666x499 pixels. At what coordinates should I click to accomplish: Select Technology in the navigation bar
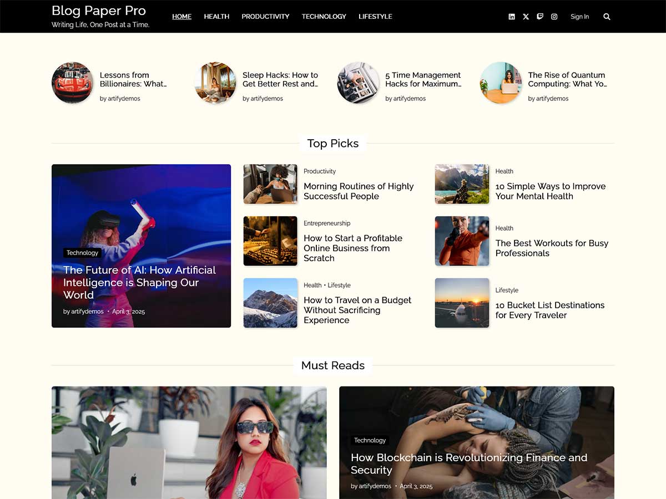(324, 17)
